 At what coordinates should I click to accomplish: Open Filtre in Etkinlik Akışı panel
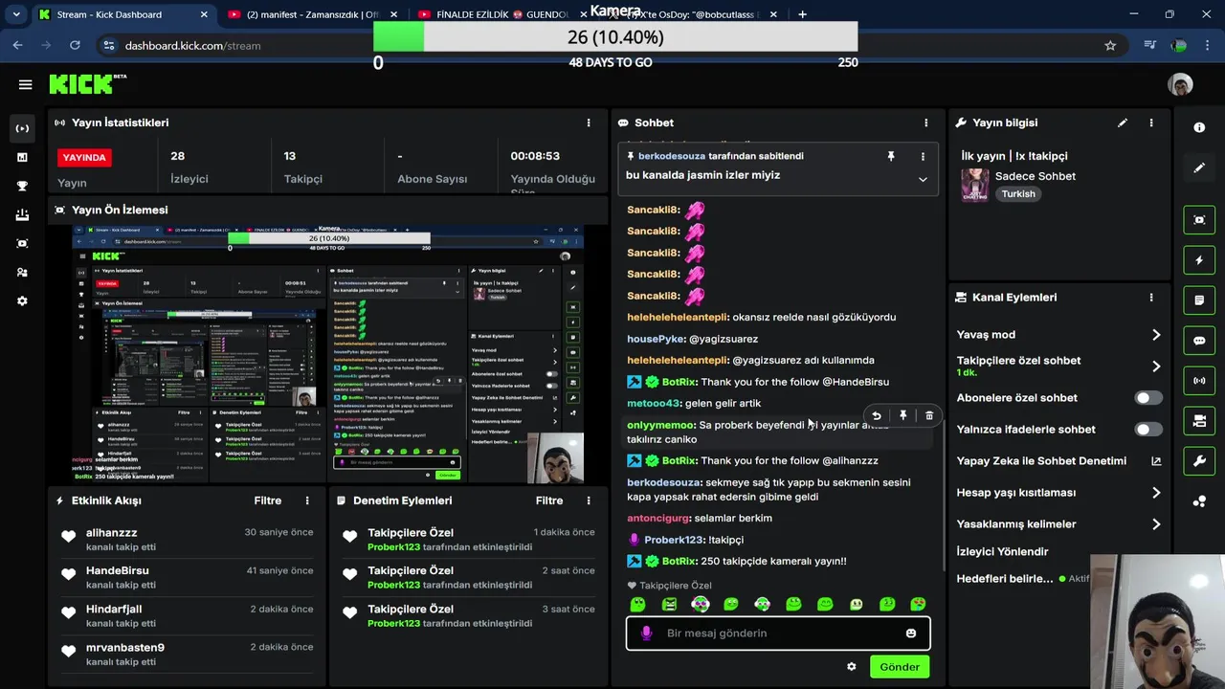pyautogui.click(x=268, y=500)
